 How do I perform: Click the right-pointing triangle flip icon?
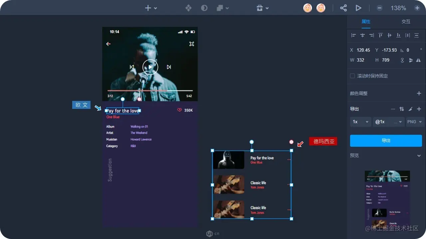411,60
